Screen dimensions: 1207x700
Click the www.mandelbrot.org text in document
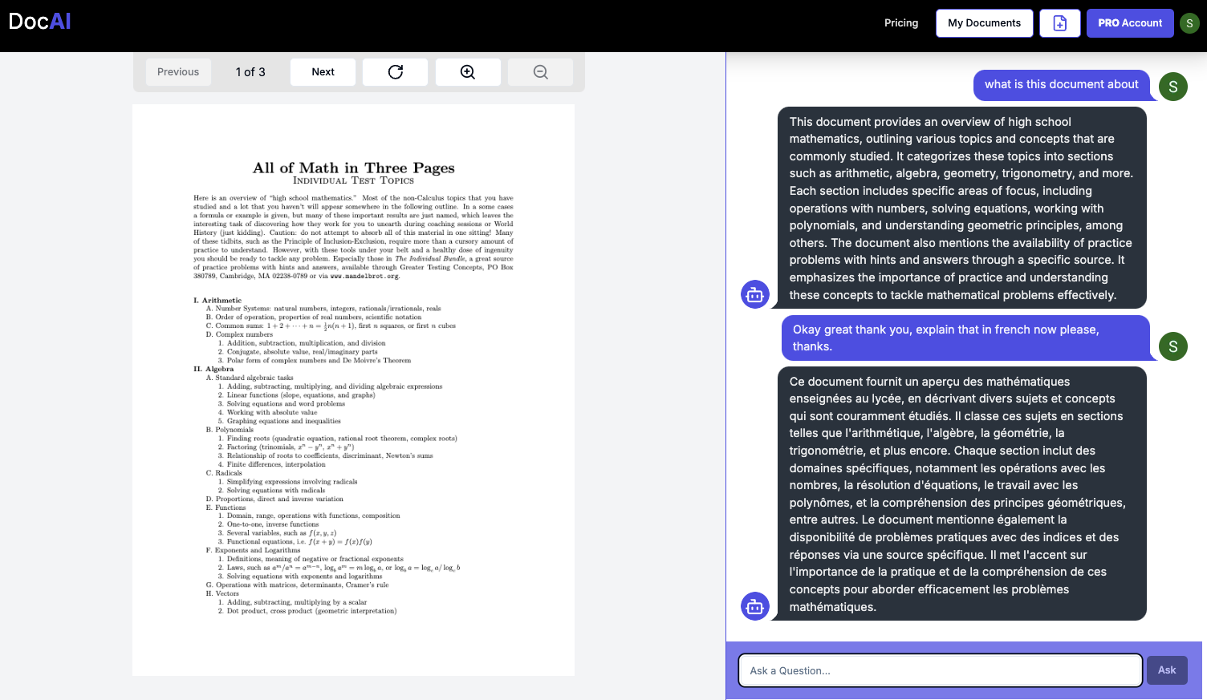tap(364, 276)
